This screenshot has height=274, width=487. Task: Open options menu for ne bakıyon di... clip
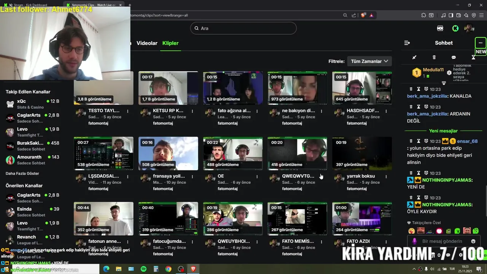pos(321,111)
